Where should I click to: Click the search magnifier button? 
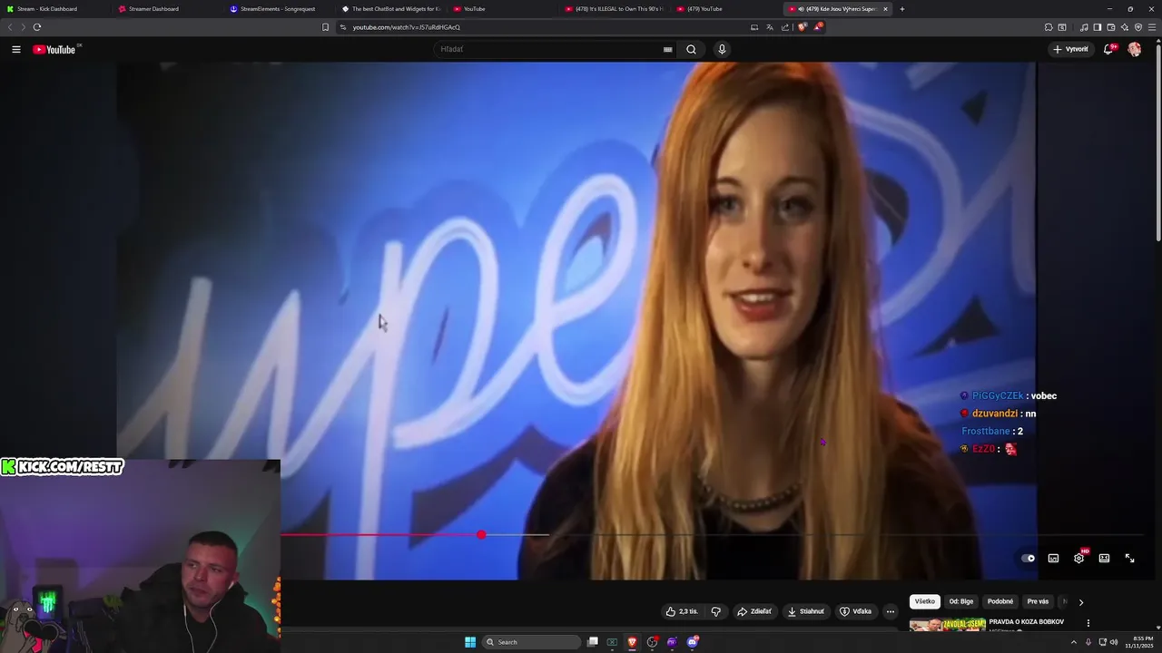691,49
